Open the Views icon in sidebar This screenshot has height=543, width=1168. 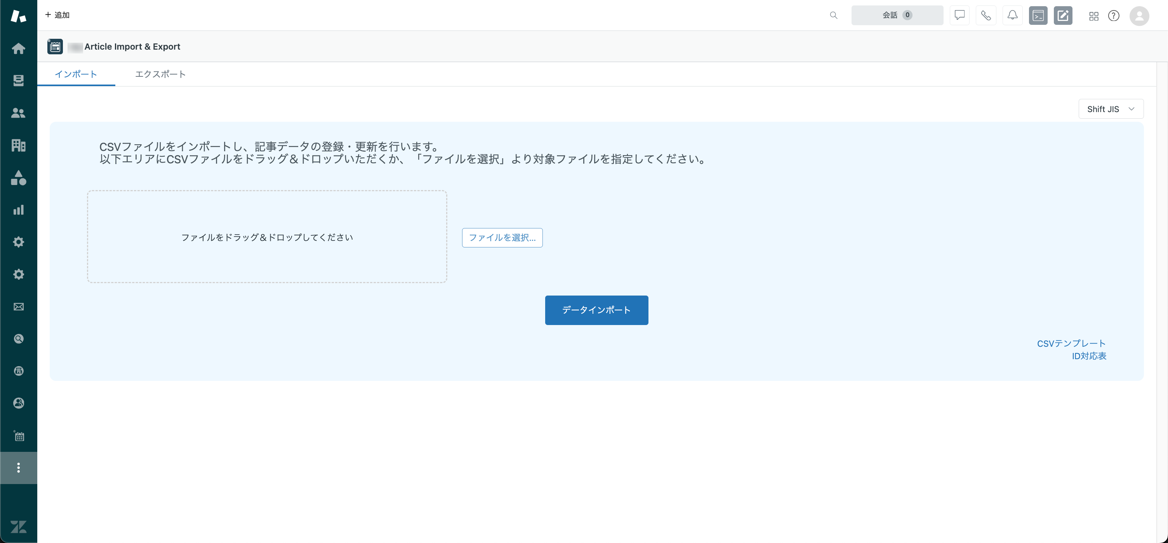point(18,81)
